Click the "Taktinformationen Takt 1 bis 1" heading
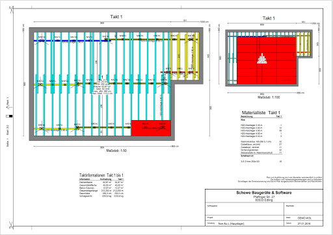 coord(101,175)
